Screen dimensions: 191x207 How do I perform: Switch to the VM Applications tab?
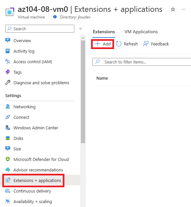[x=141, y=32]
